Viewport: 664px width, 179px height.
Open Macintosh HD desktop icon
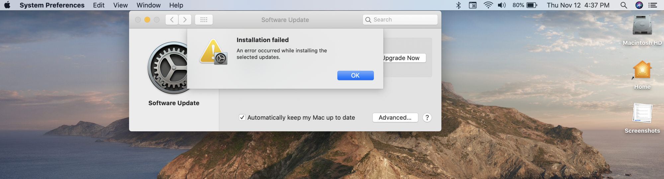(x=642, y=26)
